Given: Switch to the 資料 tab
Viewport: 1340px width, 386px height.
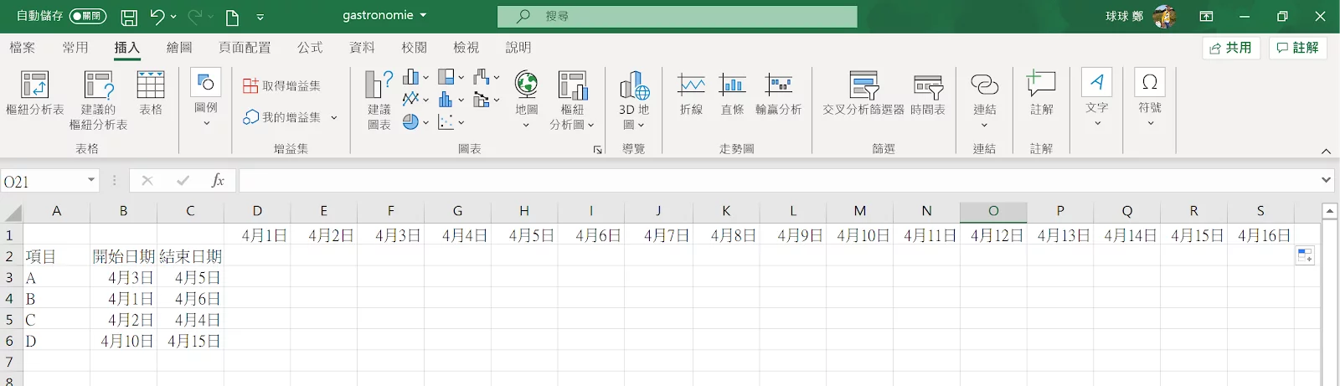Looking at the screenshot, I should coord(362,48).
